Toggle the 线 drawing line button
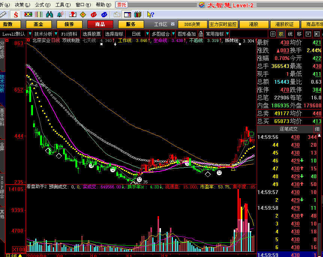The image size is (323, 257). (x=290, y=34)
